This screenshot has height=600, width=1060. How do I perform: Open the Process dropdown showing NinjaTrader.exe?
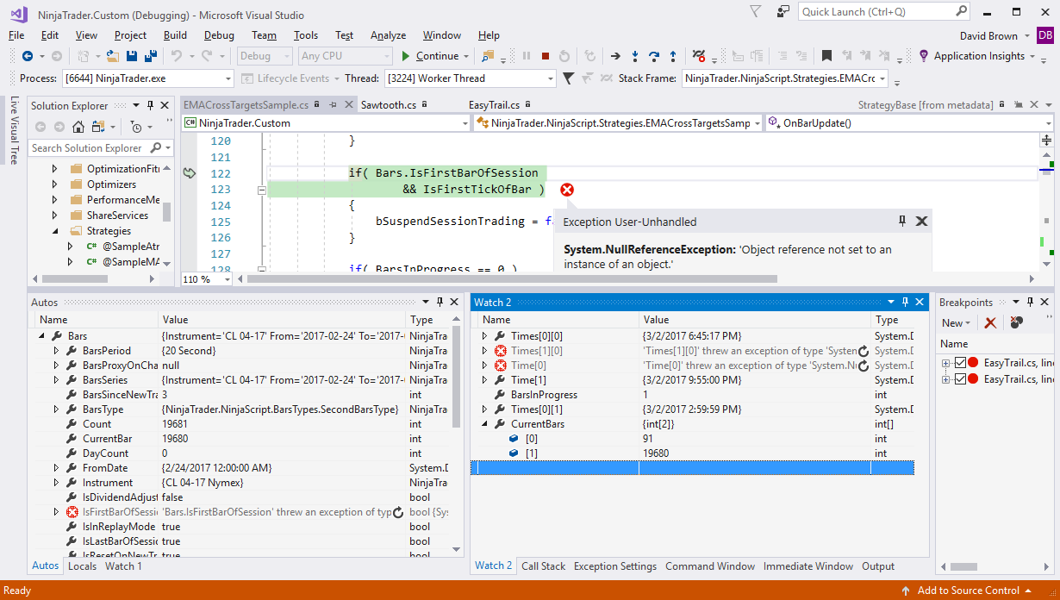(x=147, y=78)
